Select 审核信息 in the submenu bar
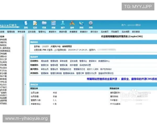Image resolution: width=157 pixels, height=125 pixels. click(21, 32)
